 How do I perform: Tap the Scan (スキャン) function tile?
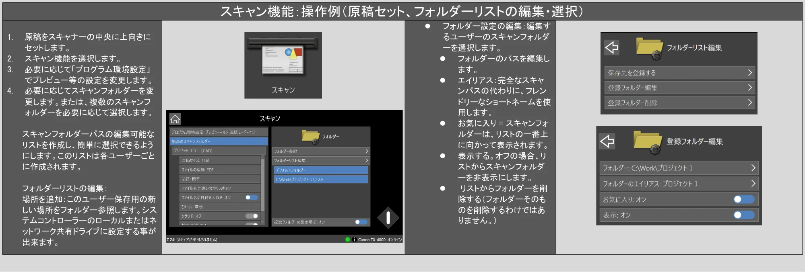click(283, 65)
